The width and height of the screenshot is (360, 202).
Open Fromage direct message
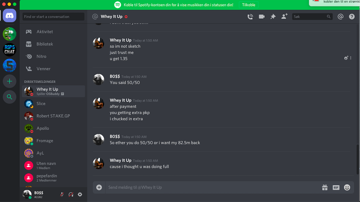click(x=53, y=141)
